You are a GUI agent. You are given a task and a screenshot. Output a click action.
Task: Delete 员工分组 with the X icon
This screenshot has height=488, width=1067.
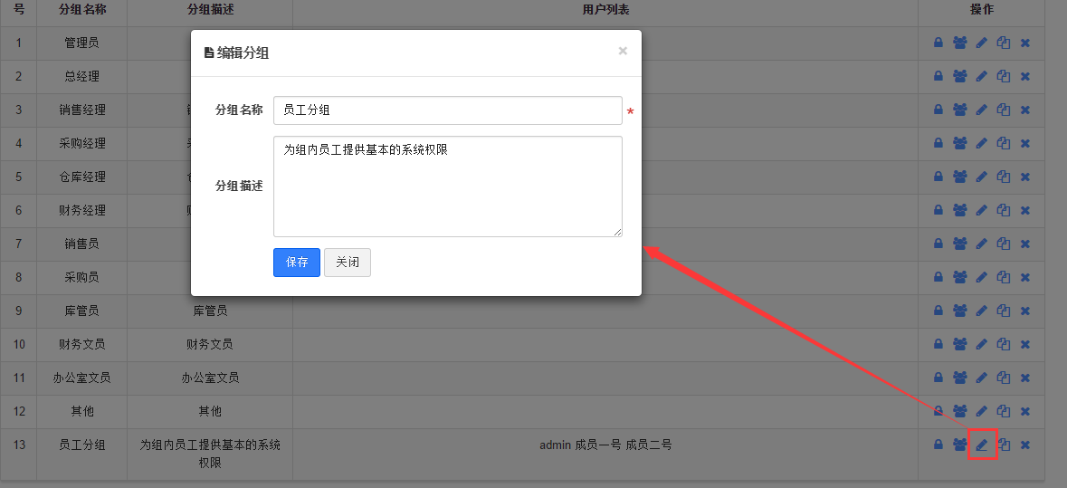pyautogui.click(x=1024, y=445)
